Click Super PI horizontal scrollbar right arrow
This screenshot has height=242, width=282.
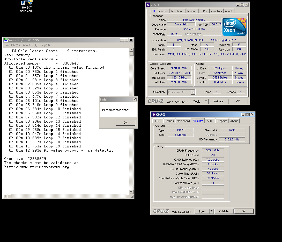[x=127, y=196]
